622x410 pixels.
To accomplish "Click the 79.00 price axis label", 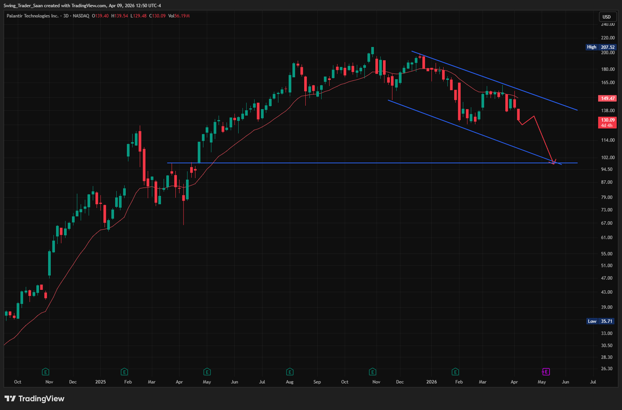I will click(607, 197).
